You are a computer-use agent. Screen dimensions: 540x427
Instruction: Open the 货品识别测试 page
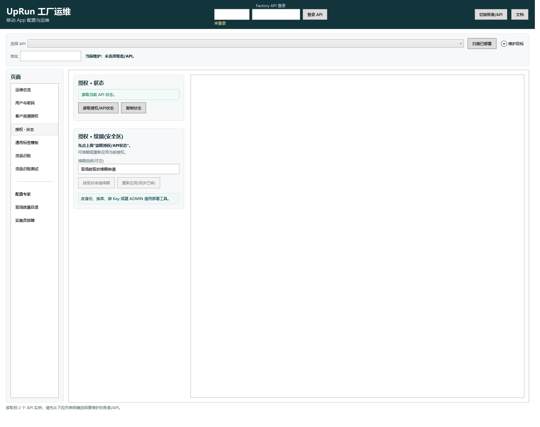[35, 169]
